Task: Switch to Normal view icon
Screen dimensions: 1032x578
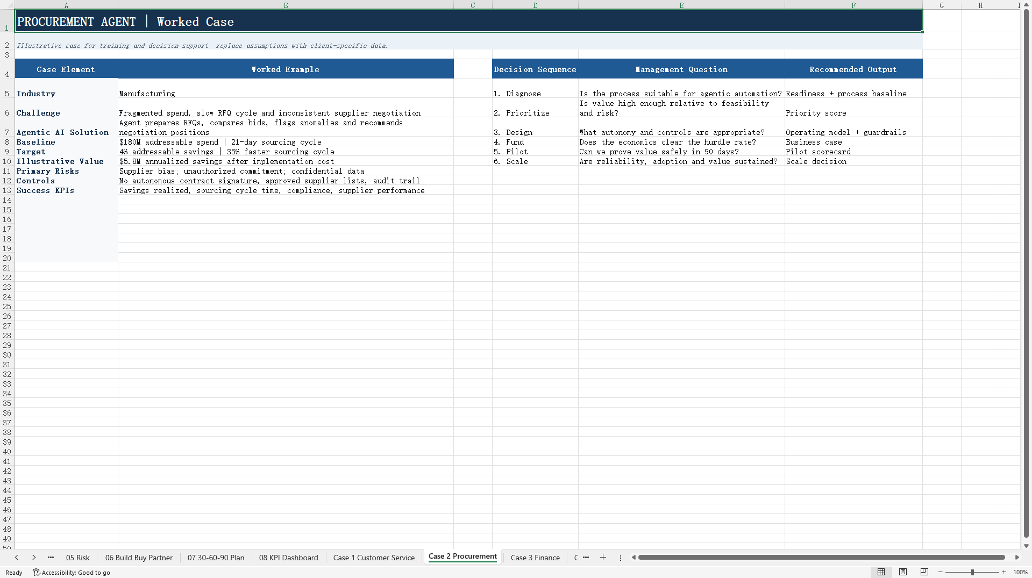Action: [881, 572]
